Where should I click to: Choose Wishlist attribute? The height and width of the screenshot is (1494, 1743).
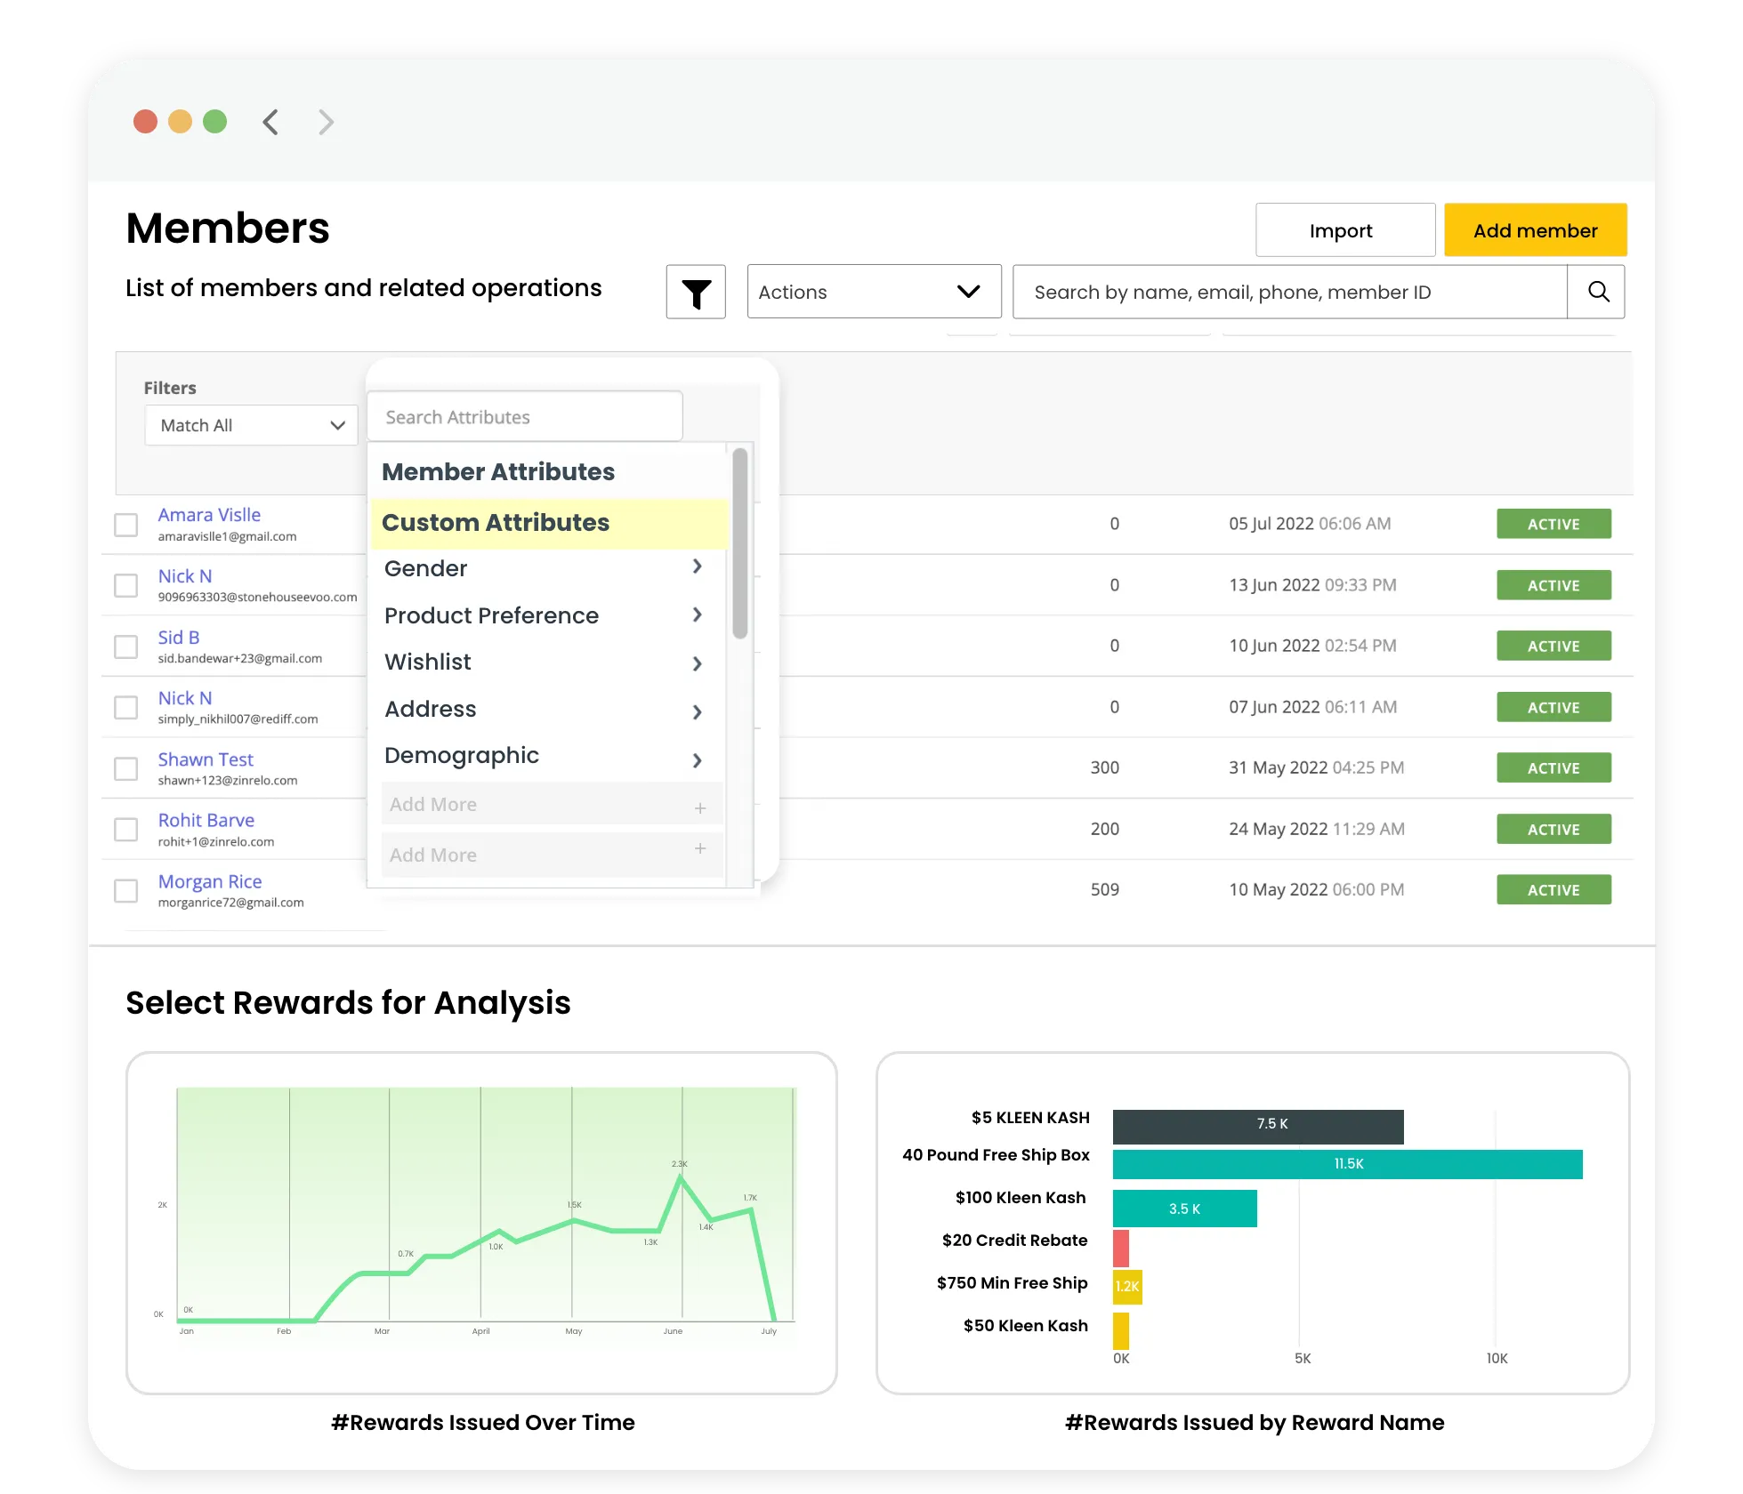(427, 662)
